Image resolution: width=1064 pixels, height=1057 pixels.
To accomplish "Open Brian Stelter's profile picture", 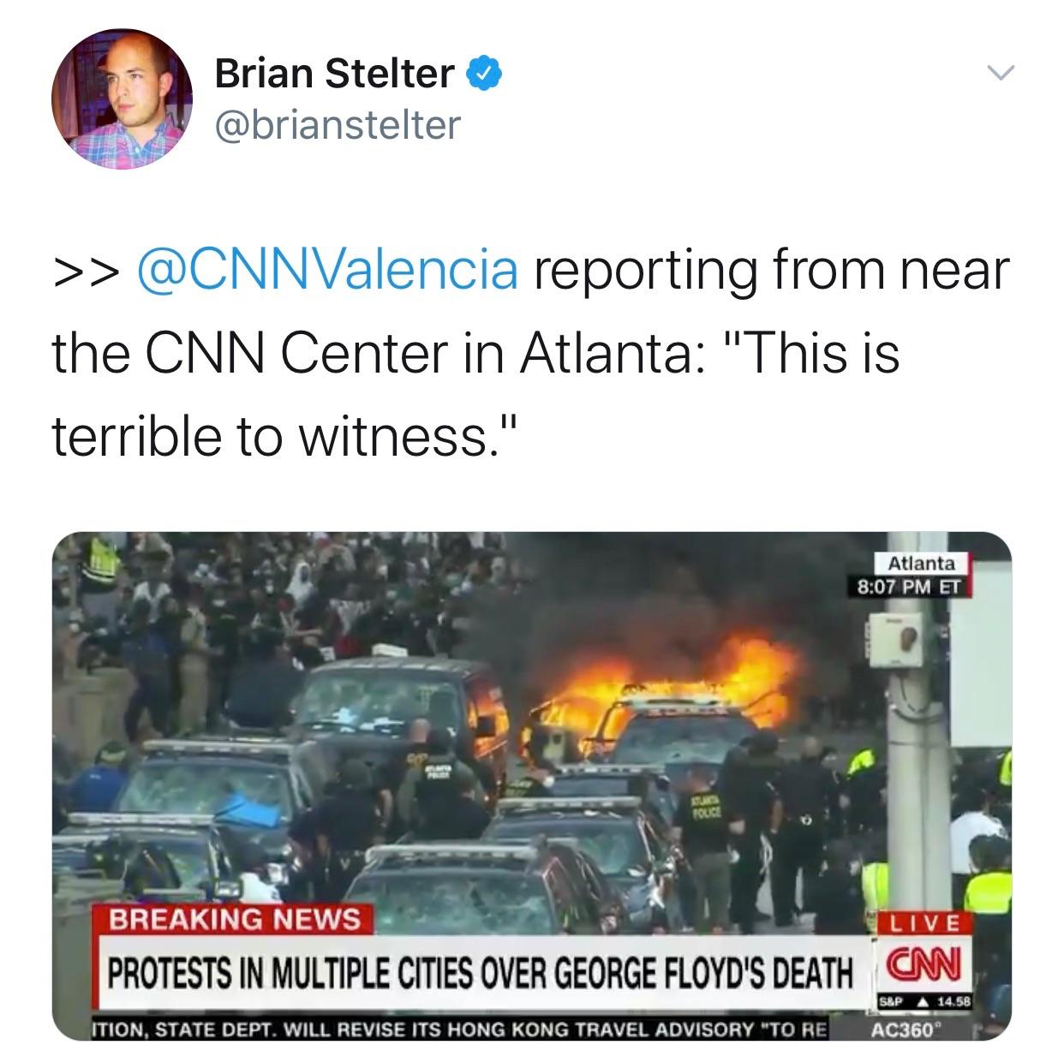I will 122,99.
